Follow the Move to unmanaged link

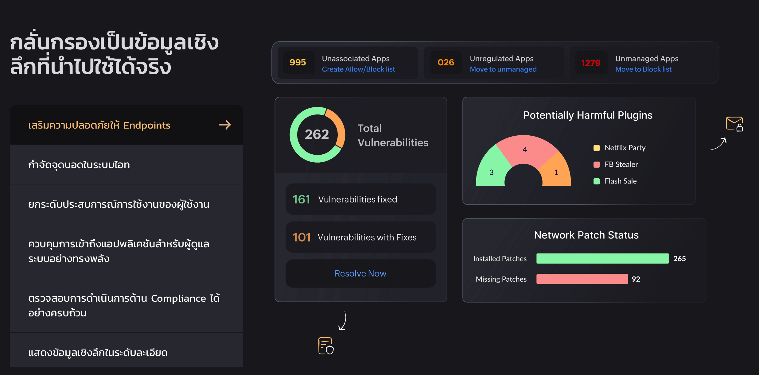click(x=503, y=69)
